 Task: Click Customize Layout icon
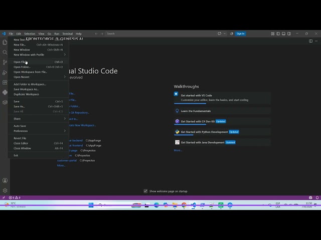[273, 33]
